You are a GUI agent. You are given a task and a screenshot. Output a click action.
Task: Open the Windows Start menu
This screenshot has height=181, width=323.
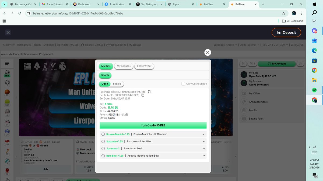click(314, 5)
